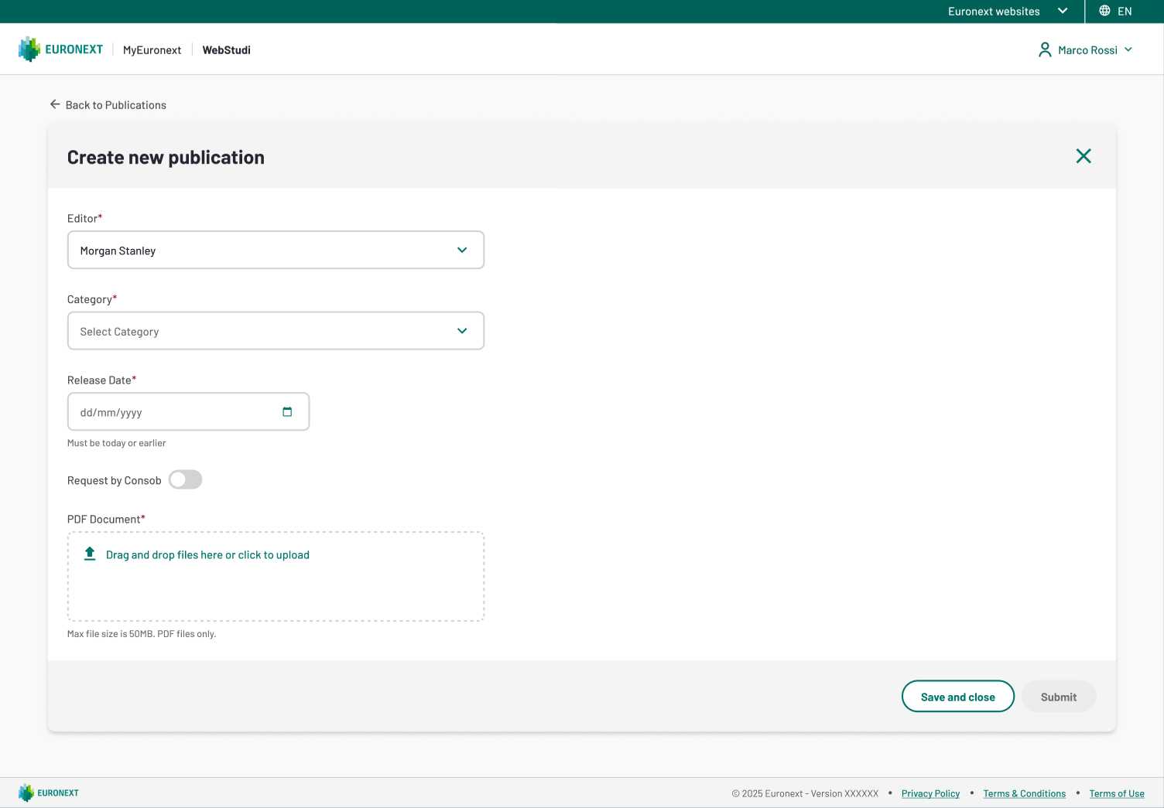This screenshot has height=808, width=1164.
Task: Click the Submit button
Action: (x=1059, y=696)
